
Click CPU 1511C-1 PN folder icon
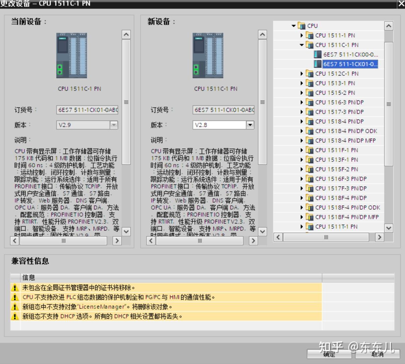click(x=309, y=45)
